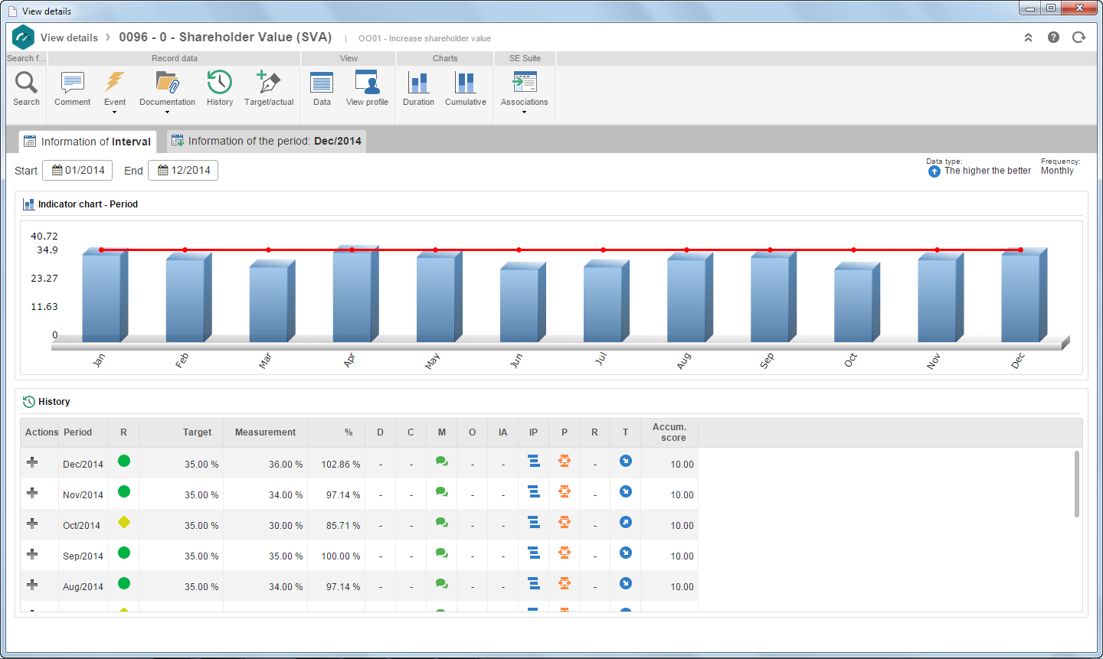Click the 102.86 % cell for Dec/2014
The width and height of the screenshot is (1103, 659).
coord(336,464)
